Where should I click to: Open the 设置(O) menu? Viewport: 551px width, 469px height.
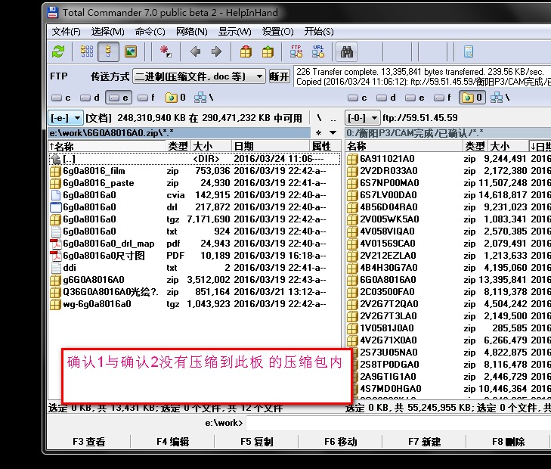[x=277, y=32]
